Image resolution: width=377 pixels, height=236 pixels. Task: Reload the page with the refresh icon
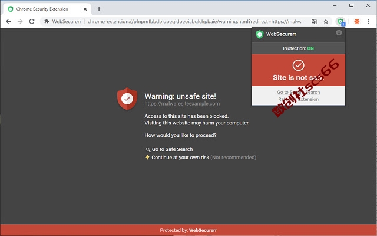click(32, 21)
